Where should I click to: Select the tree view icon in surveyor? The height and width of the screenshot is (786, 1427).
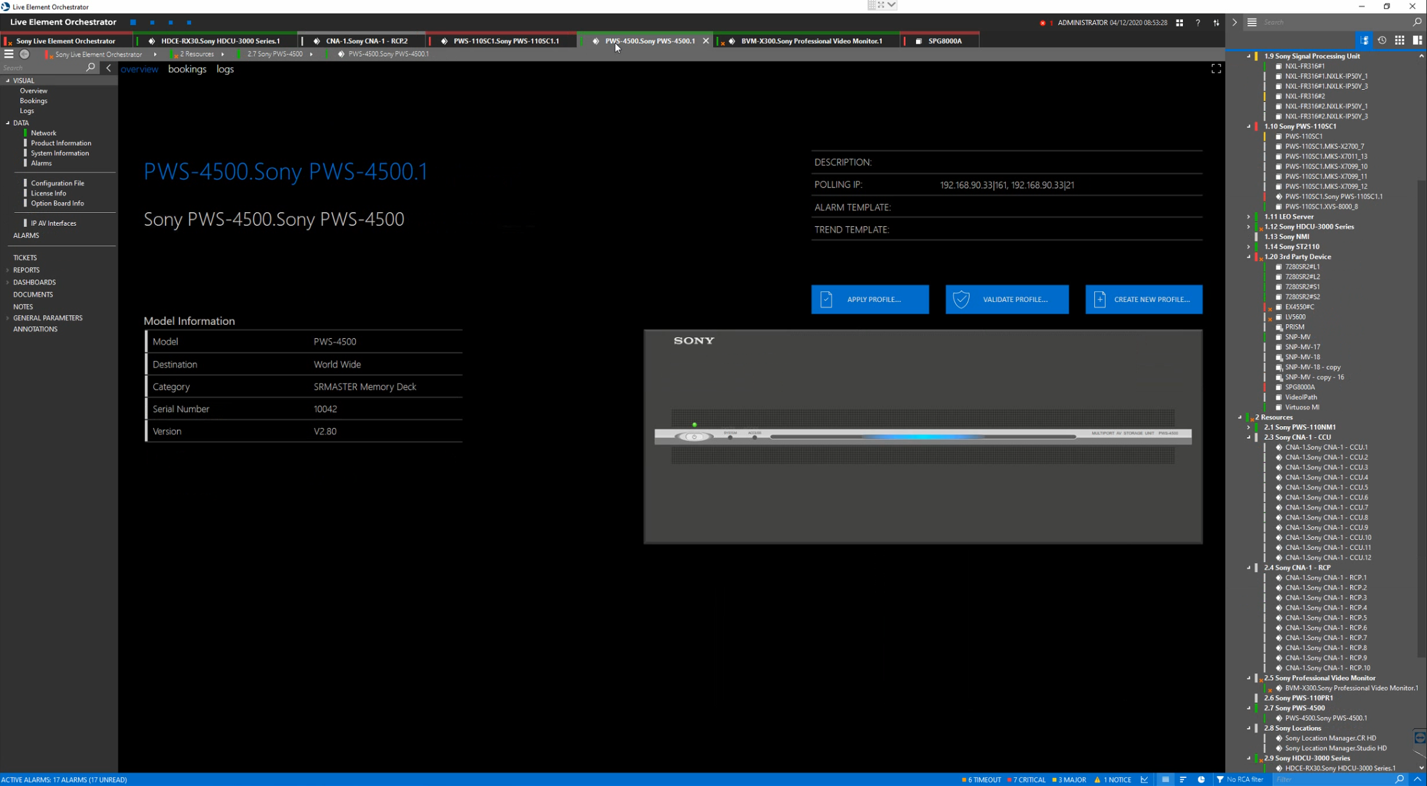pos(1364,41)
